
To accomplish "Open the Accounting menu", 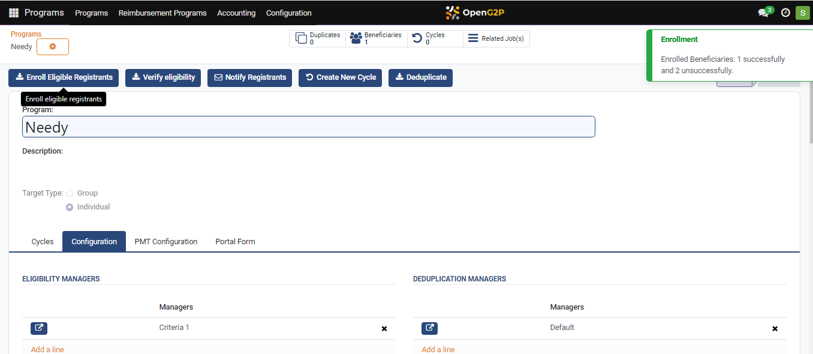I will (236, 13).
